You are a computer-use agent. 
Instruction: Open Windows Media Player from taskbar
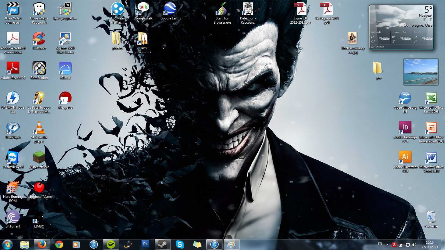pyautogui.click(x=76, y=245)
